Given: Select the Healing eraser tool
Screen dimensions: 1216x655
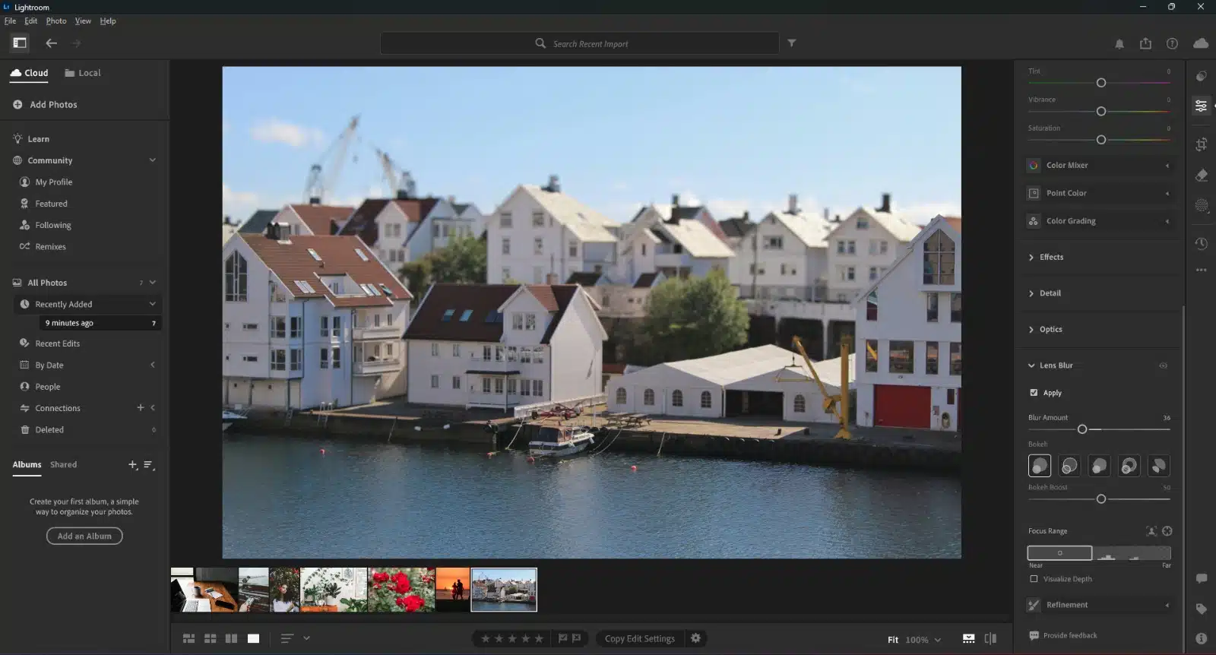Looking at the screenshot, I should [1201, 176].
